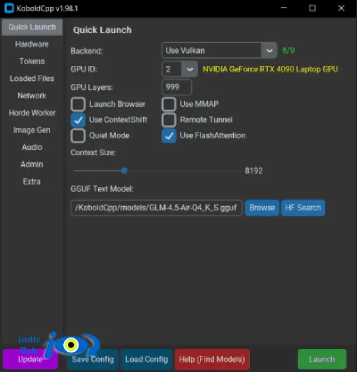
Task: Open the Loaded Files tab
Action: 32,78
